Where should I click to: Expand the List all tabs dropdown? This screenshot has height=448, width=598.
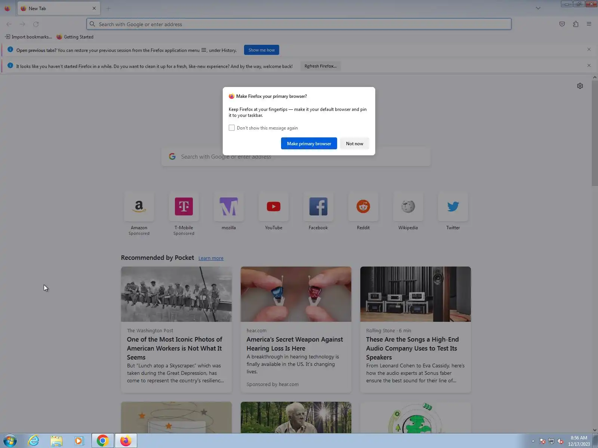[x=538, y=8]
